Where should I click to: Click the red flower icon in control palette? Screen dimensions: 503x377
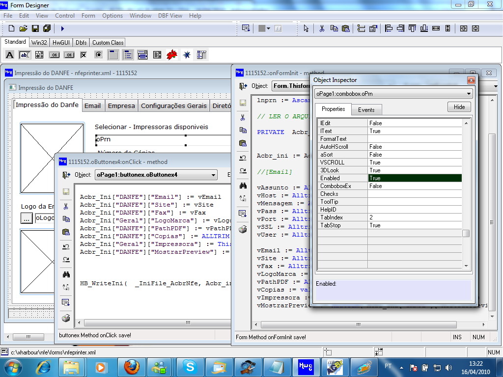(x=172, y=54)
